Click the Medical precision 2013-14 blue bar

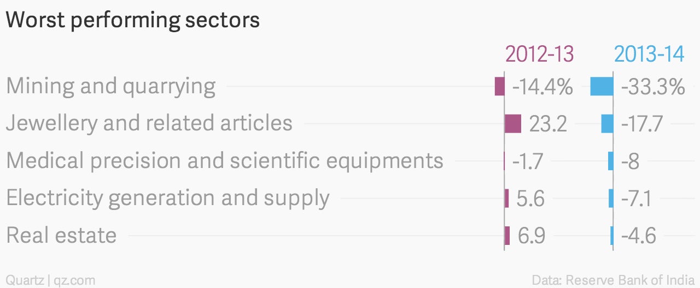[x=610, y=161]
